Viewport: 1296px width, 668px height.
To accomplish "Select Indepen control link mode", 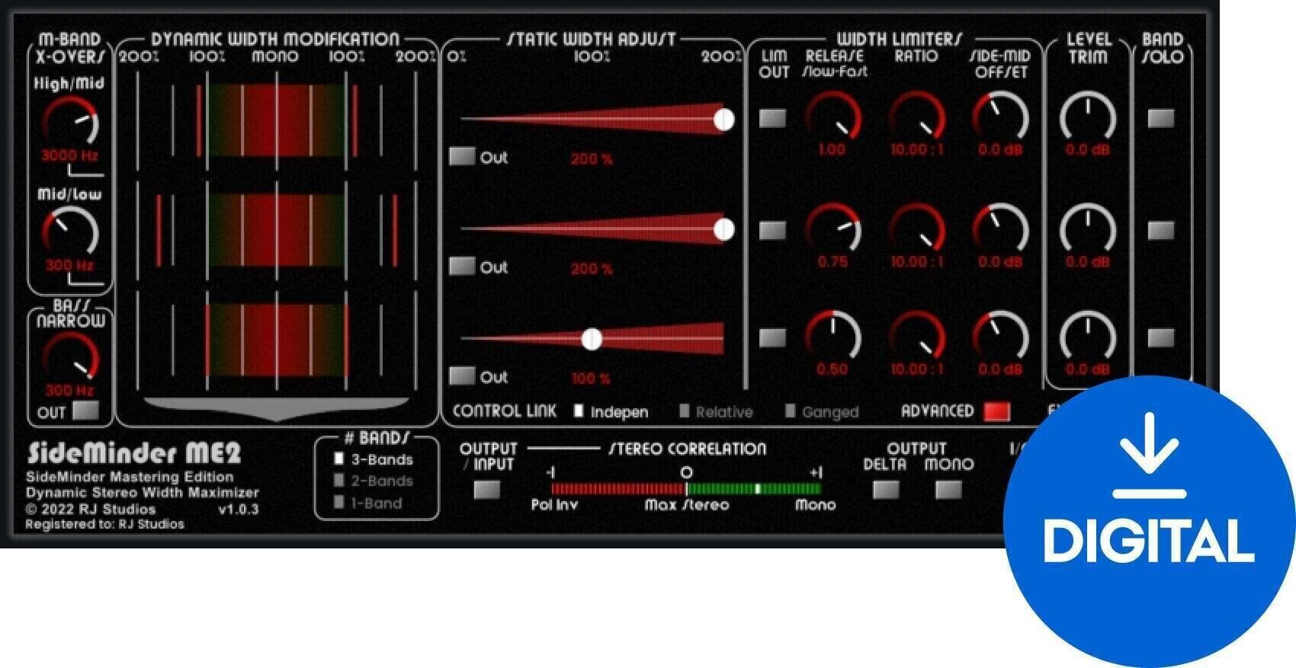I will [611, 412].
